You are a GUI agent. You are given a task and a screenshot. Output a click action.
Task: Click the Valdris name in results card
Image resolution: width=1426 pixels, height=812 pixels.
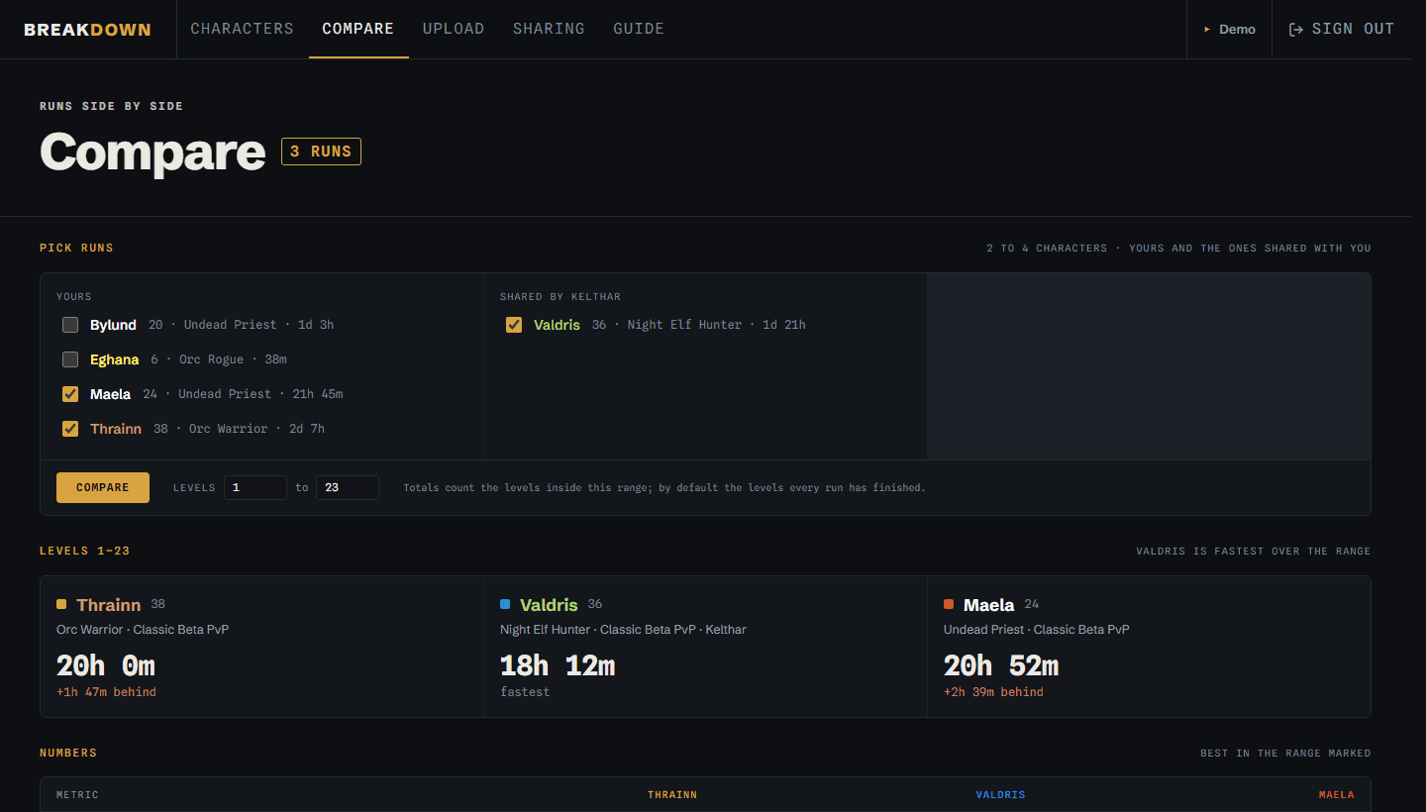[549, 605]
